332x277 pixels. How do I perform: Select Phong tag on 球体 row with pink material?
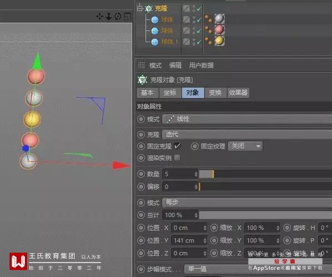(x=209, y=30)
